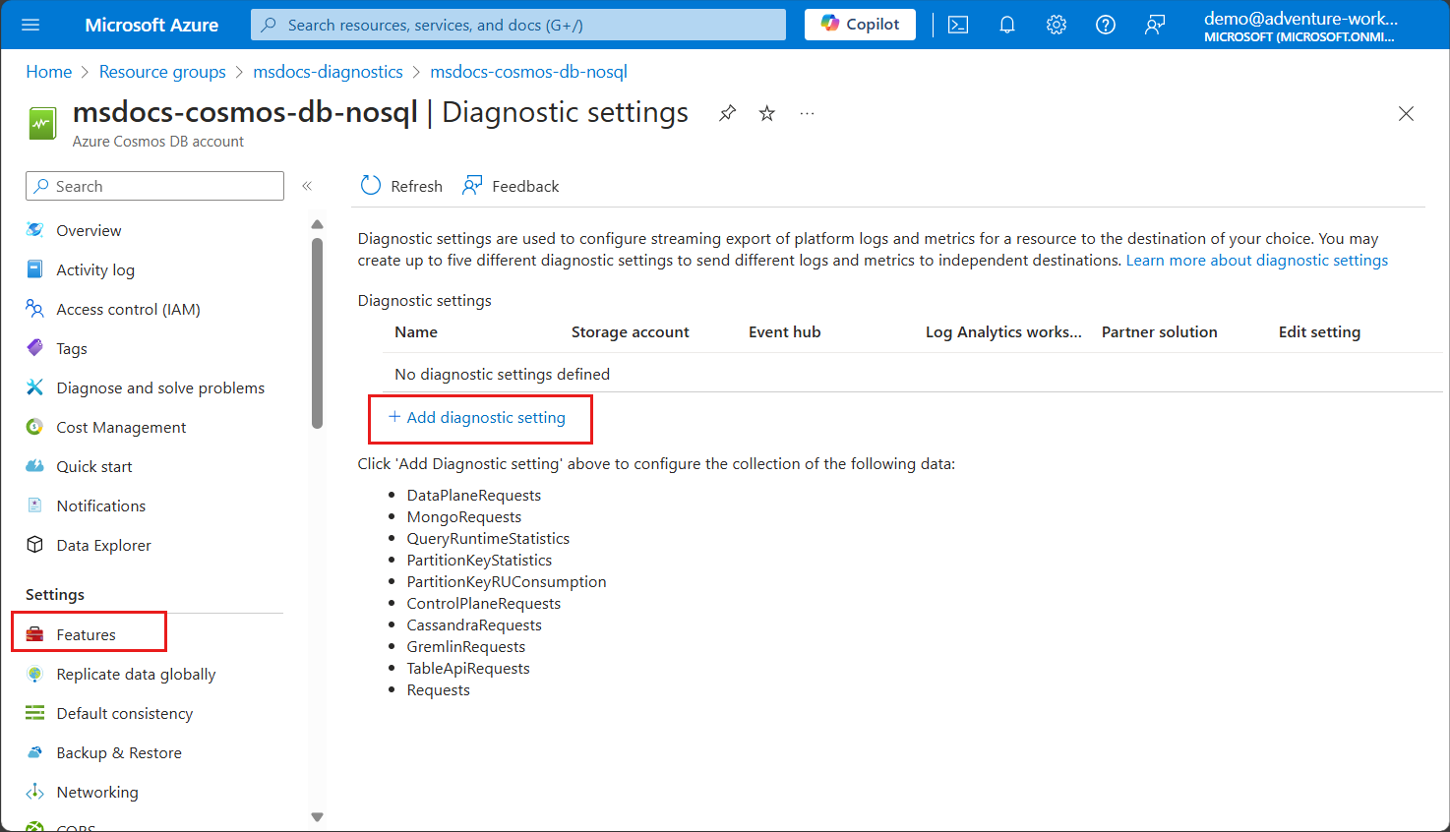This screenshot has height=832, width=1450.
Task: Click the Event hub column header
Action: click(785, 332)
